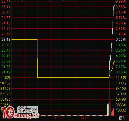The width and height of the screenshot is (129, 121).
Task: Select the 23.76 price label
Action: [x=6, y=34]
